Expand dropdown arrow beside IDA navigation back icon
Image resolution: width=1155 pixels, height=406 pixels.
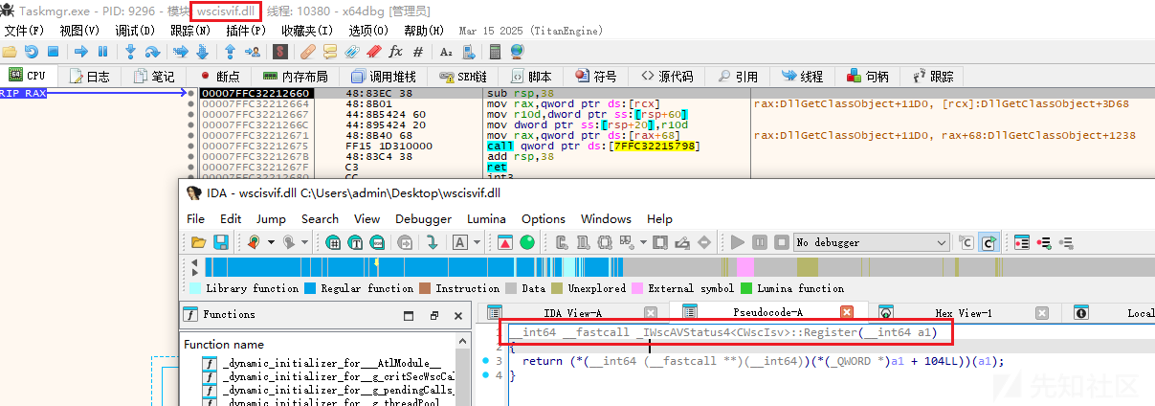click(x=269, y=242)
